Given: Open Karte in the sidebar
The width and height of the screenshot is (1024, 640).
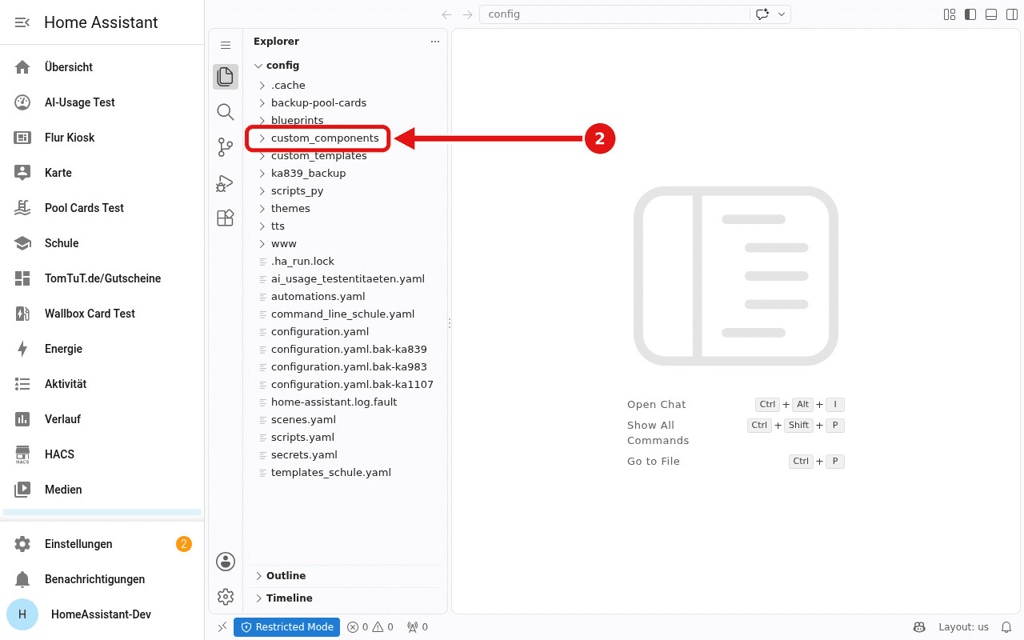Looking at the screenshot, I should [102, 173].
